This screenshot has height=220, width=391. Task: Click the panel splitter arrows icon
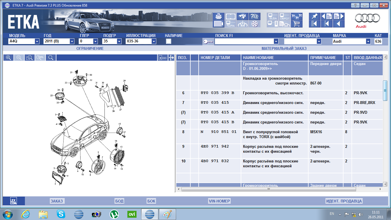pyautogui.click(x=171, y=58)
